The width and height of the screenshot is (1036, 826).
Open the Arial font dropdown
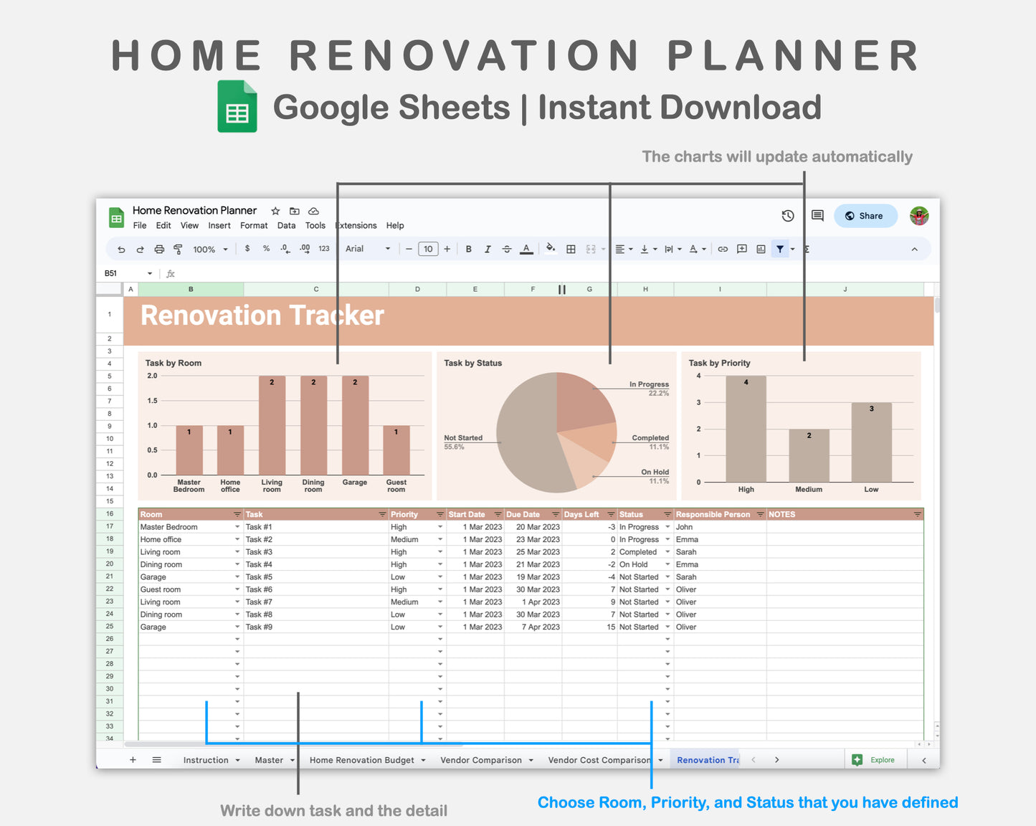click(367, 249)
